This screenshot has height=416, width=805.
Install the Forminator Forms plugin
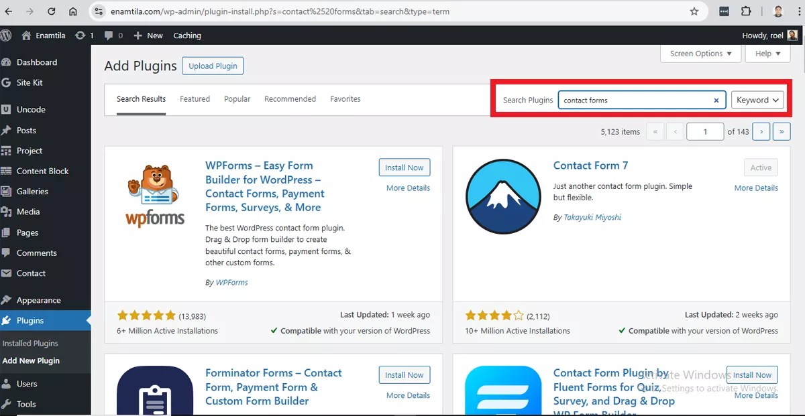click(405, 375)
